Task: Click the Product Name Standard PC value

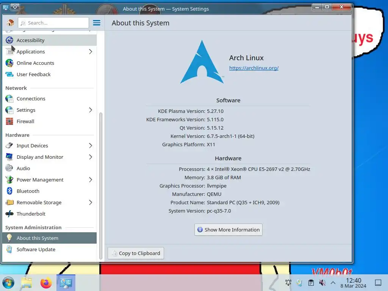Action: (x=243, y=202)
